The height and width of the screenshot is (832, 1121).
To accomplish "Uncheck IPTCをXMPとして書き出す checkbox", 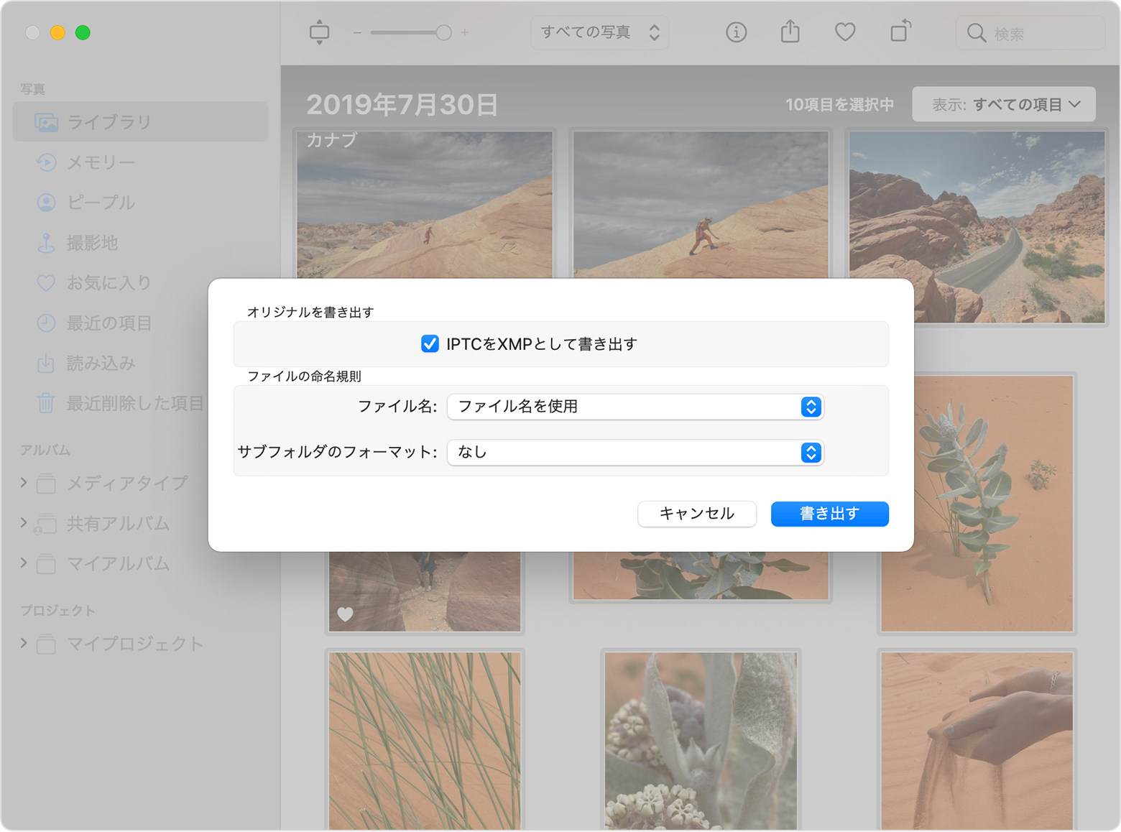I will (x=430, y=344).
